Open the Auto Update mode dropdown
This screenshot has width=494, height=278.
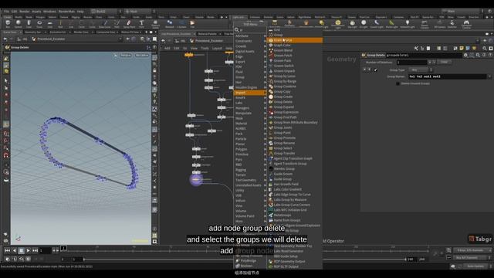(x=477, y=266)
